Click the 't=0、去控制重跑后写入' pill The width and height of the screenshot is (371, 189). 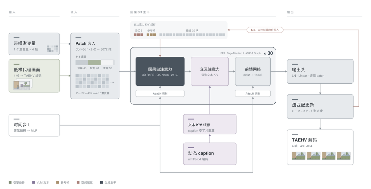265,30
